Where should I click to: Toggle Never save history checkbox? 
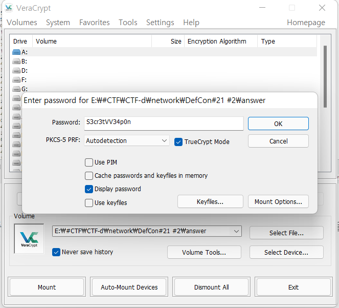pyautogui.click(x=56, y=252)
